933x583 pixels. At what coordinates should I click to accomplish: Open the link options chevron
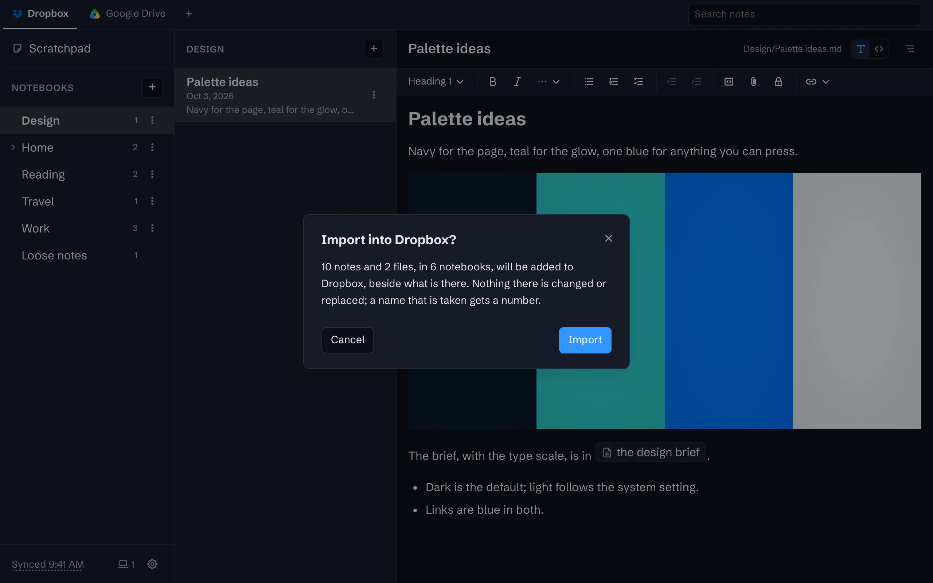825,82
